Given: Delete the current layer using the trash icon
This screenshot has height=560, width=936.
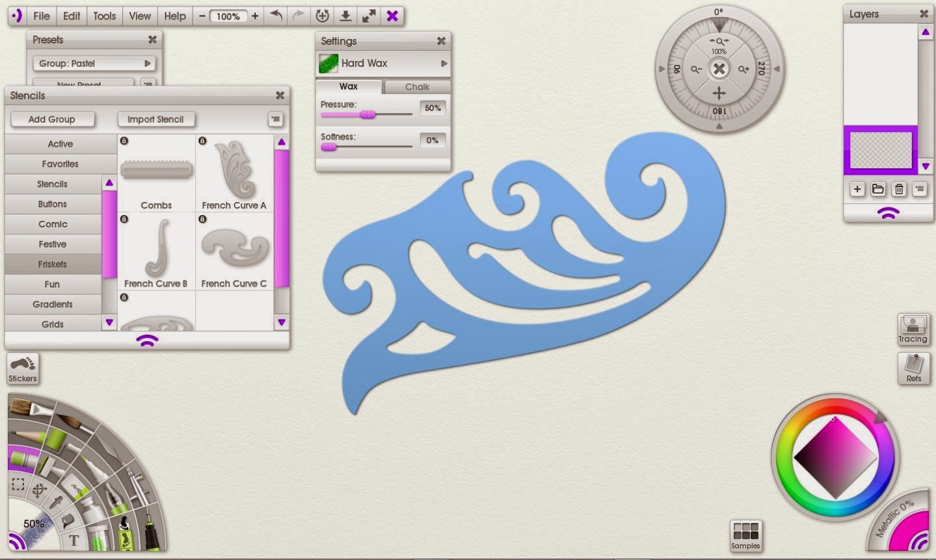Looking at the screenshot, I should [899, 189].
